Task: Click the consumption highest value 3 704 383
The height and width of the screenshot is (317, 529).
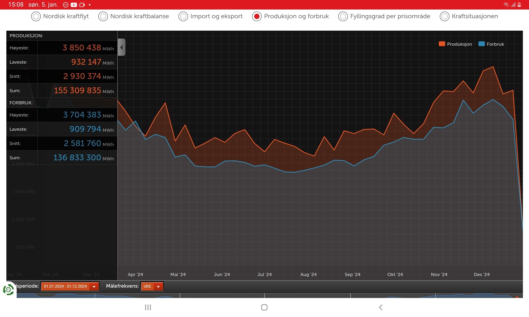Action: 82,115
